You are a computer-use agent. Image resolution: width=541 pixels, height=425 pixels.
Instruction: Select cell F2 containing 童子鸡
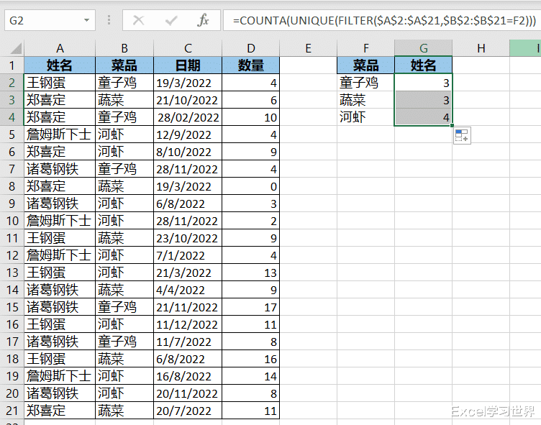365,83
